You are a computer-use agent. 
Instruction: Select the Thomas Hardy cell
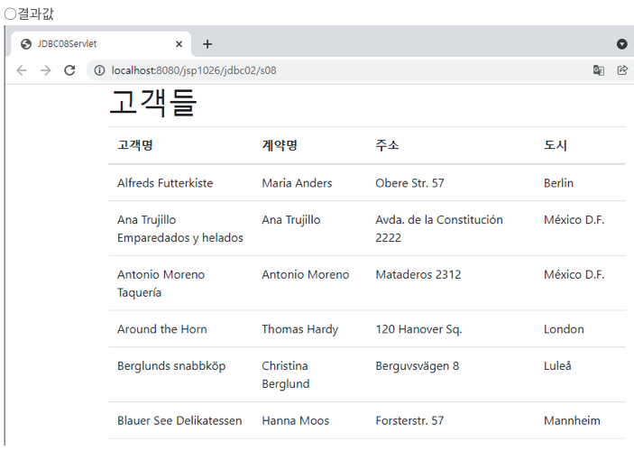click(x=299, y=329)
